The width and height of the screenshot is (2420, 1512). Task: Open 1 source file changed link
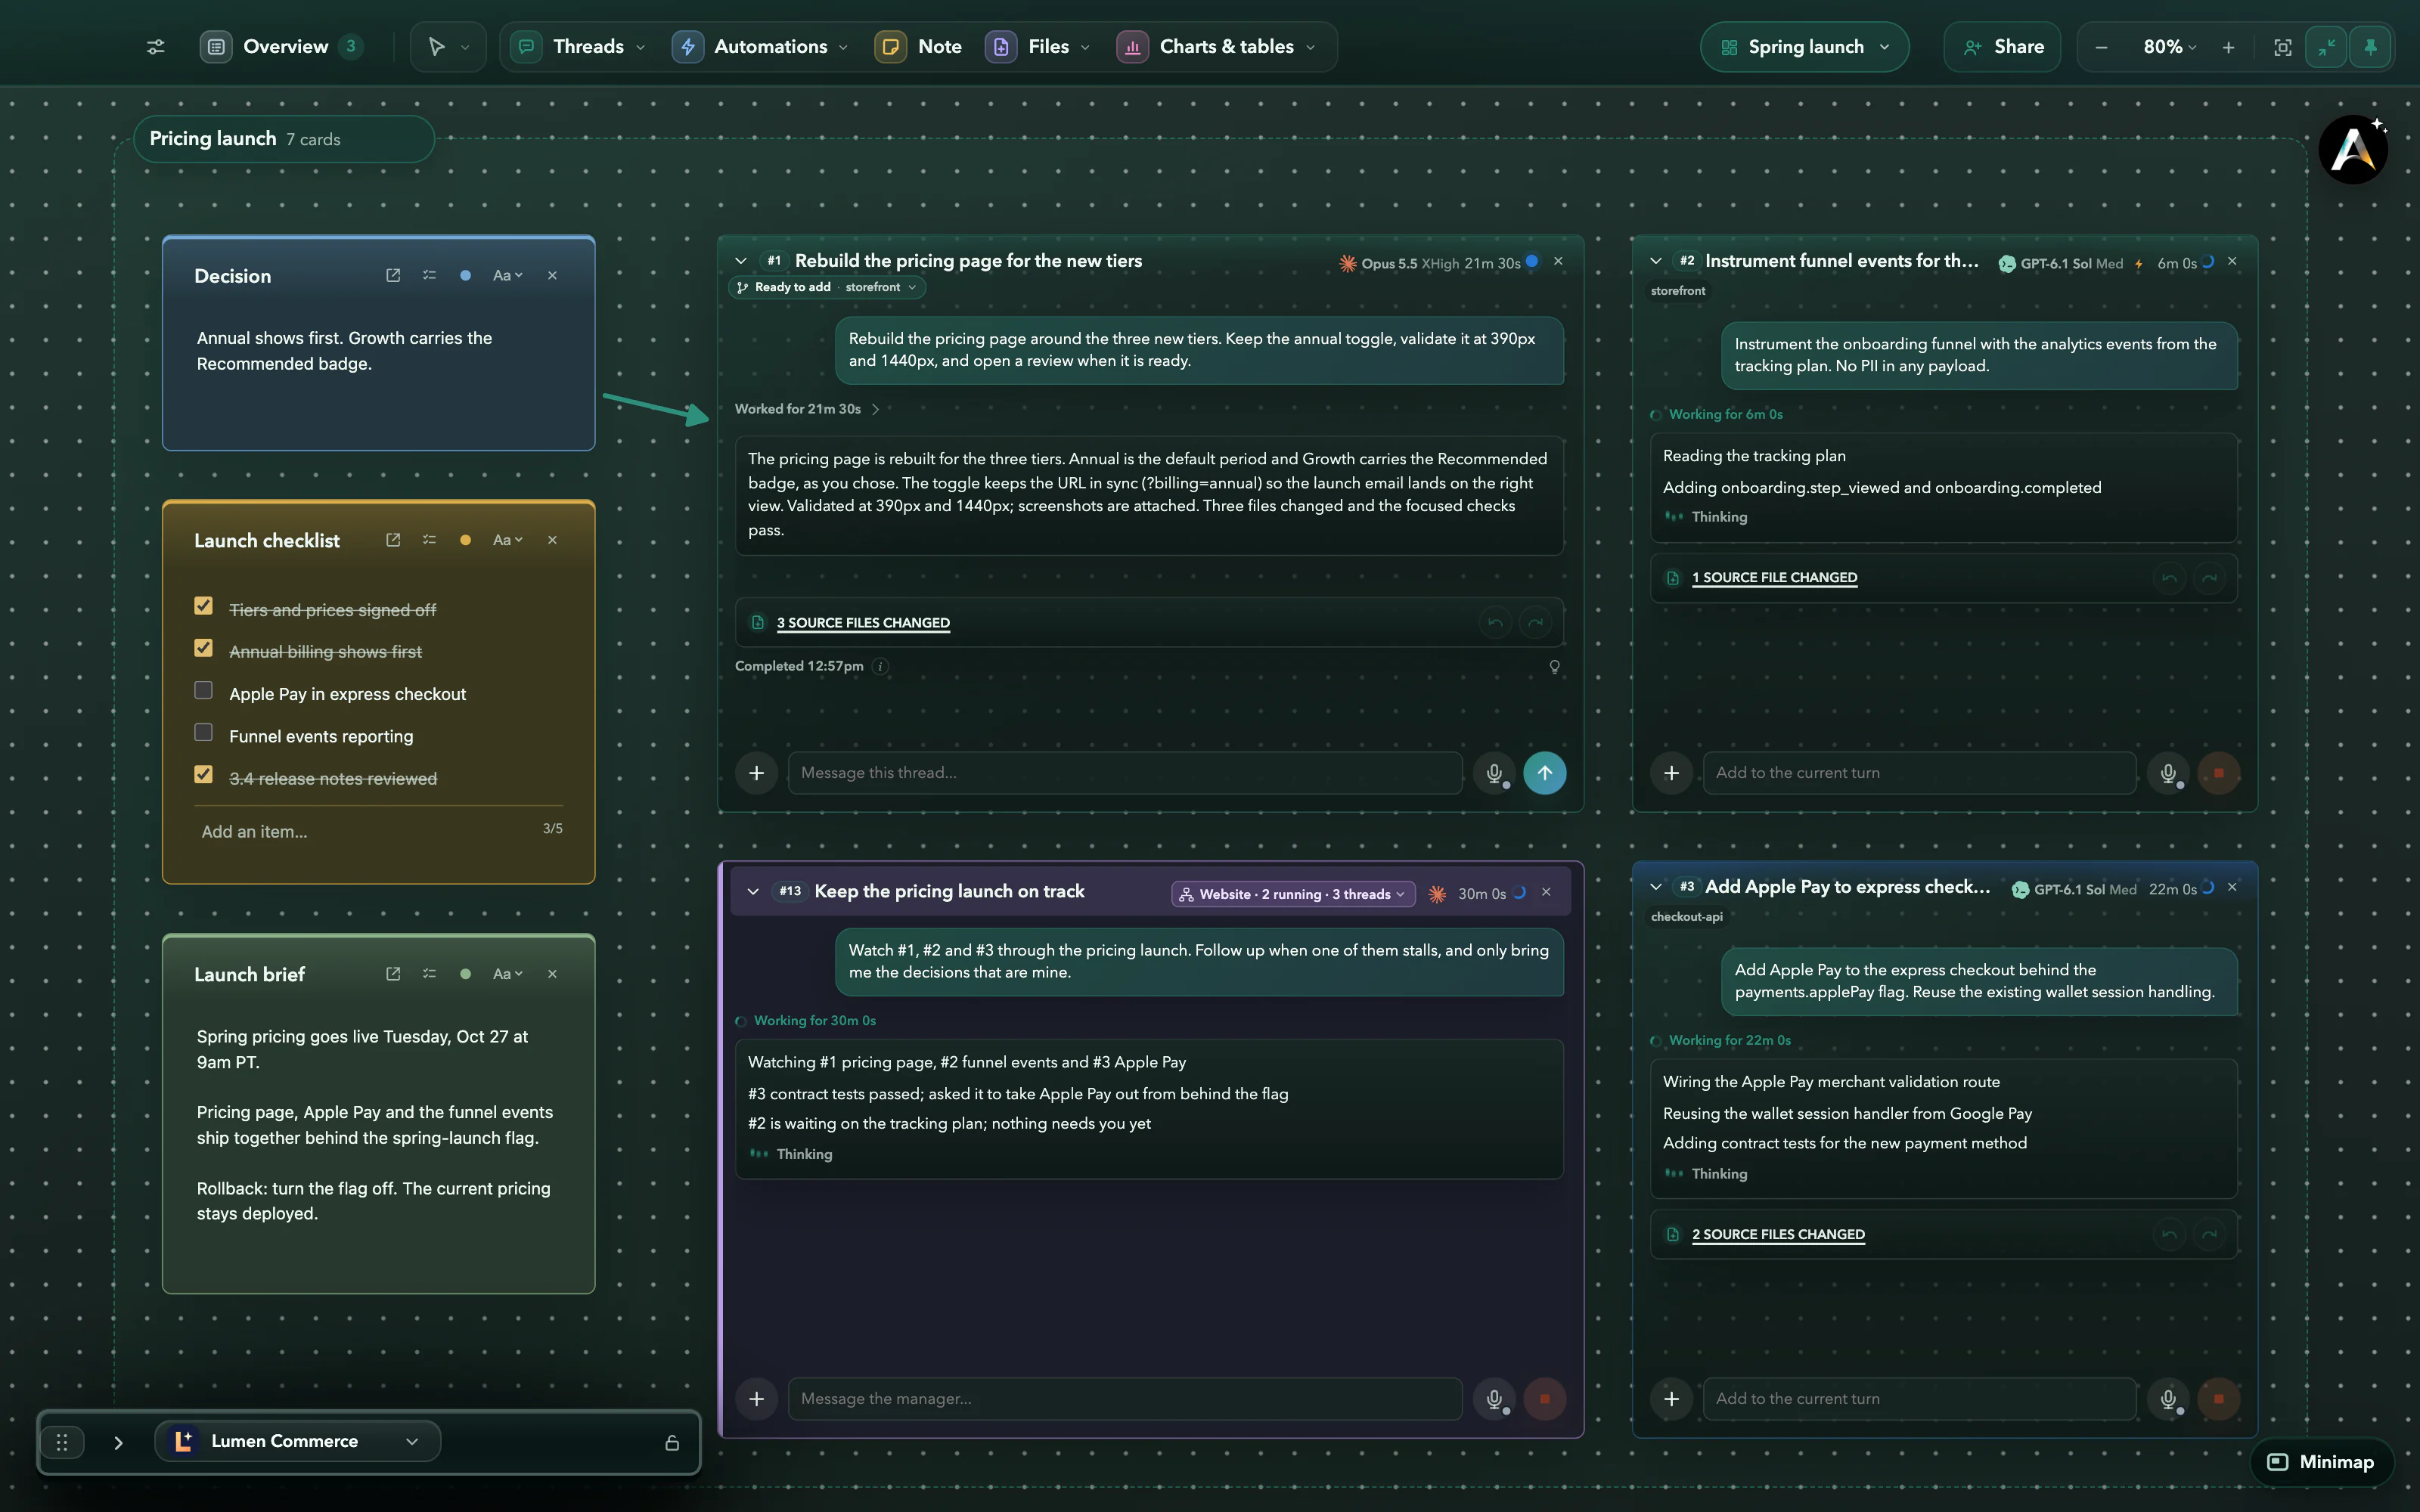pyautogui.click(x=1774, y=578)
